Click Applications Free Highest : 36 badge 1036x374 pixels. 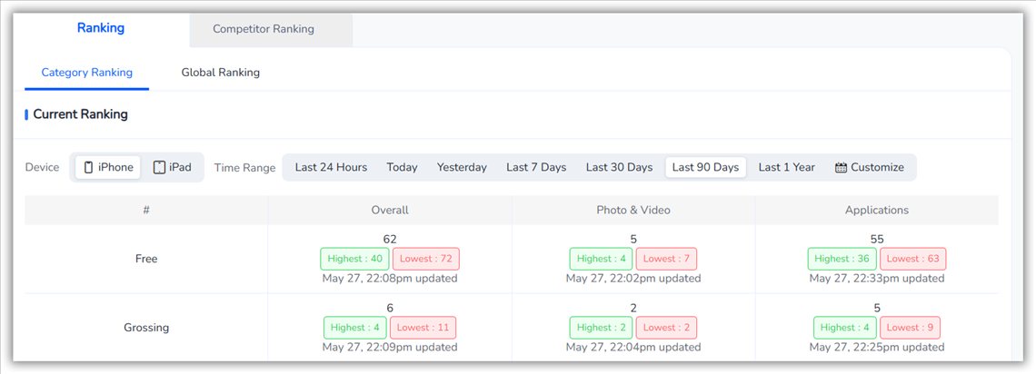point(842,259)
